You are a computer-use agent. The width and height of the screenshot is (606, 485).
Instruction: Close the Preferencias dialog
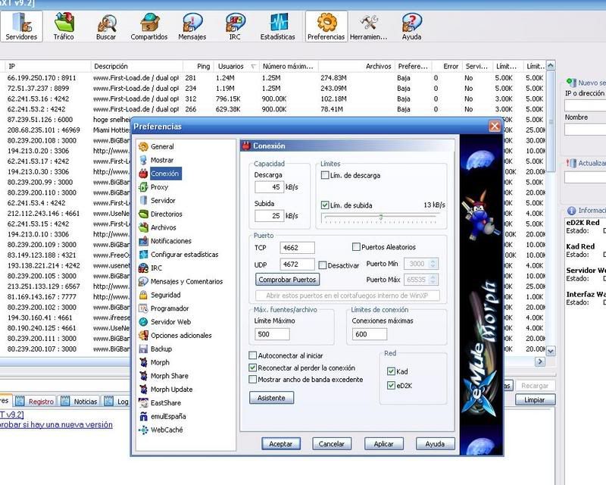(495, 126)
